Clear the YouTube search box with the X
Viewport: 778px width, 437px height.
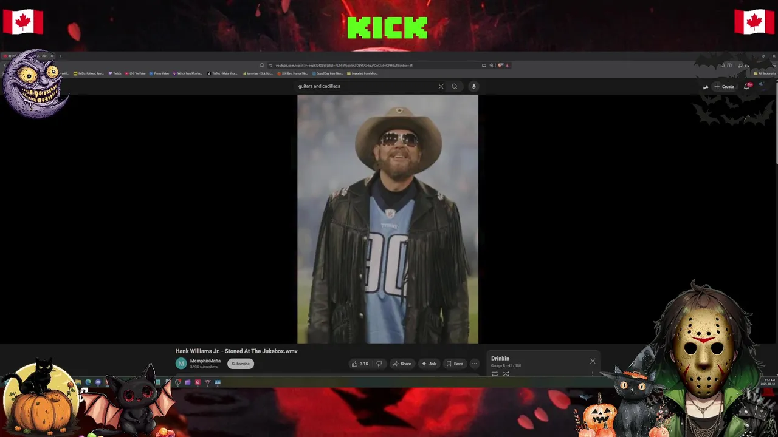point(441,86)
